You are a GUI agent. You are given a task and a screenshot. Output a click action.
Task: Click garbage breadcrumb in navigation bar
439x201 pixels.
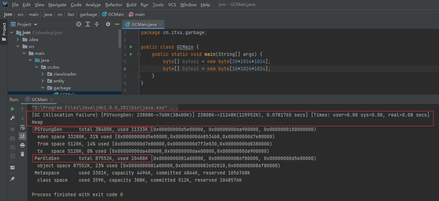88,14
